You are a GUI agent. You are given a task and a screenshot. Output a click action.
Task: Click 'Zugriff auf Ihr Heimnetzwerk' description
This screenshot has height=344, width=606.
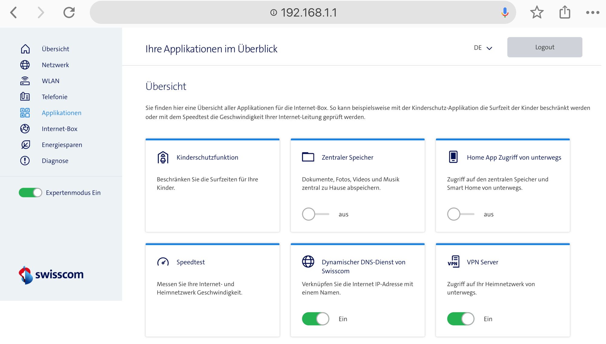(x=491, y=288)
